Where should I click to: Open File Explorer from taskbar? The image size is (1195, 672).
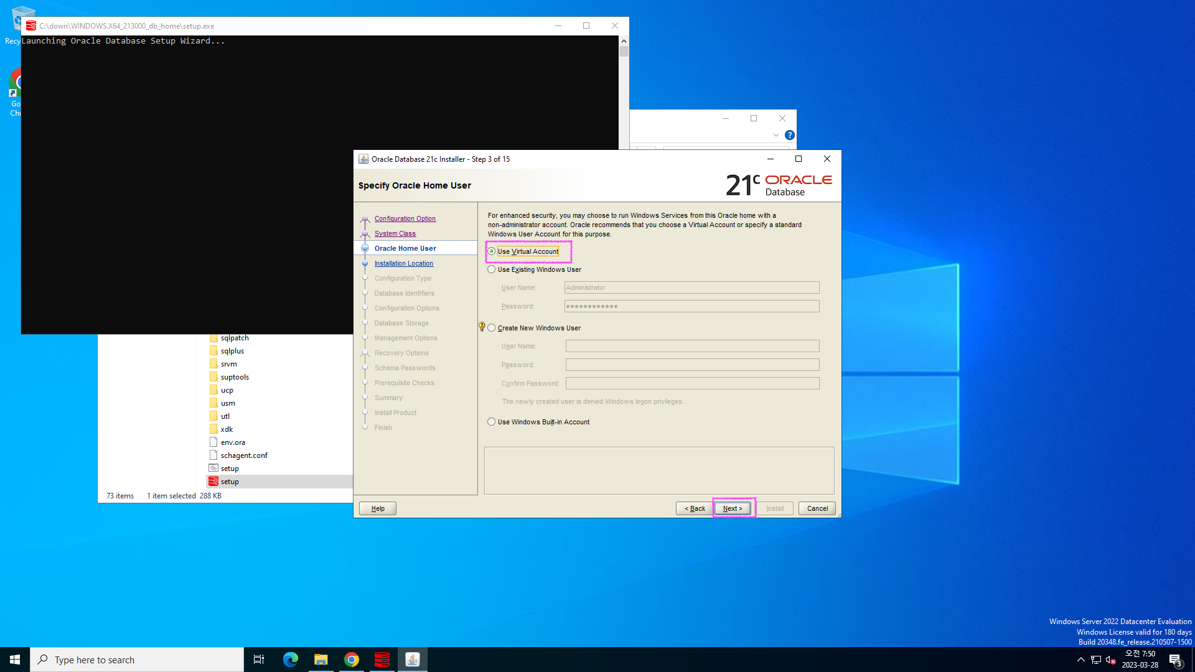point(321,660)
